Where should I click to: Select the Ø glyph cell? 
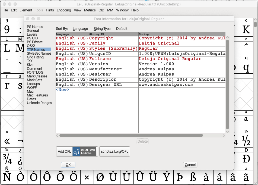[100, 177]
